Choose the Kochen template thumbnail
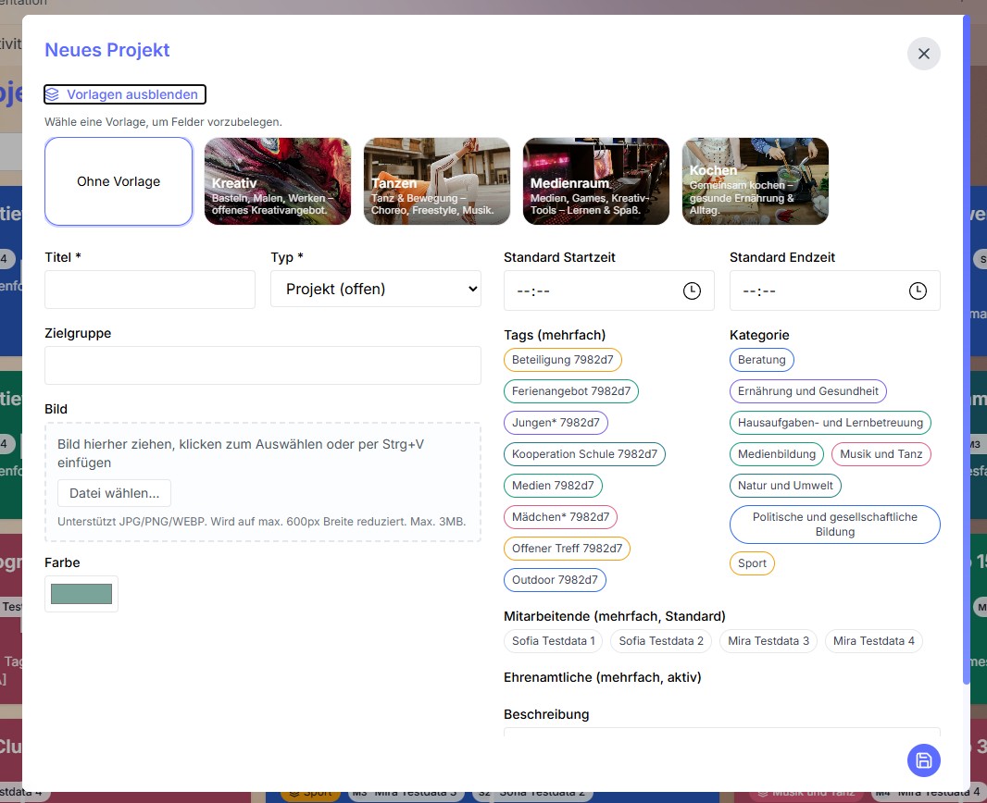The height and width of the screenshot is (803, 987). [x=756, y=181]
